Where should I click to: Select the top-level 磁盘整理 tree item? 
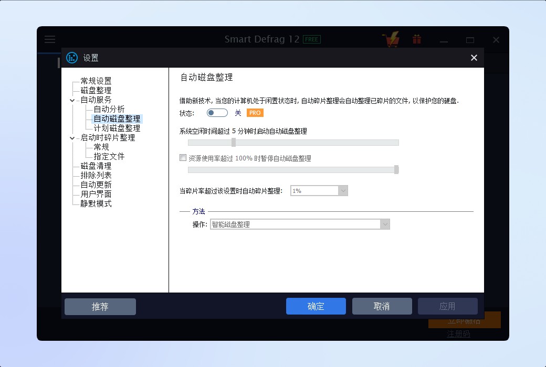pos(96,91)
